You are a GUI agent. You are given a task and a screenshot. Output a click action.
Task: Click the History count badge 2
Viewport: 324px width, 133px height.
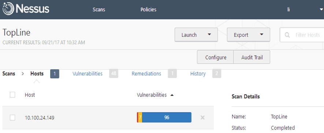(217, 74)
